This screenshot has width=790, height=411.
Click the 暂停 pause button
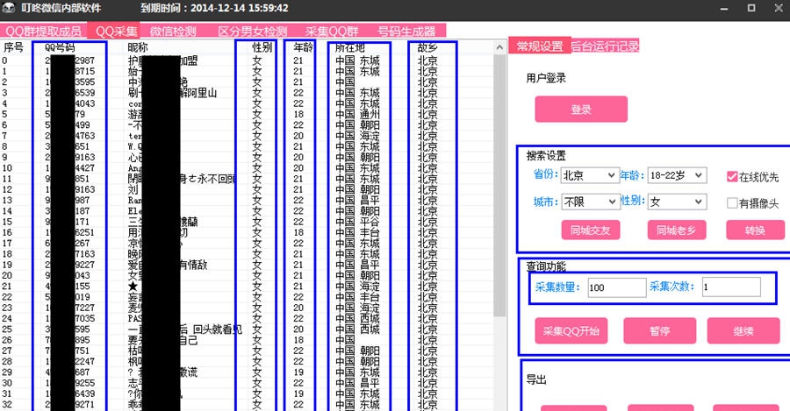(659, 331)
